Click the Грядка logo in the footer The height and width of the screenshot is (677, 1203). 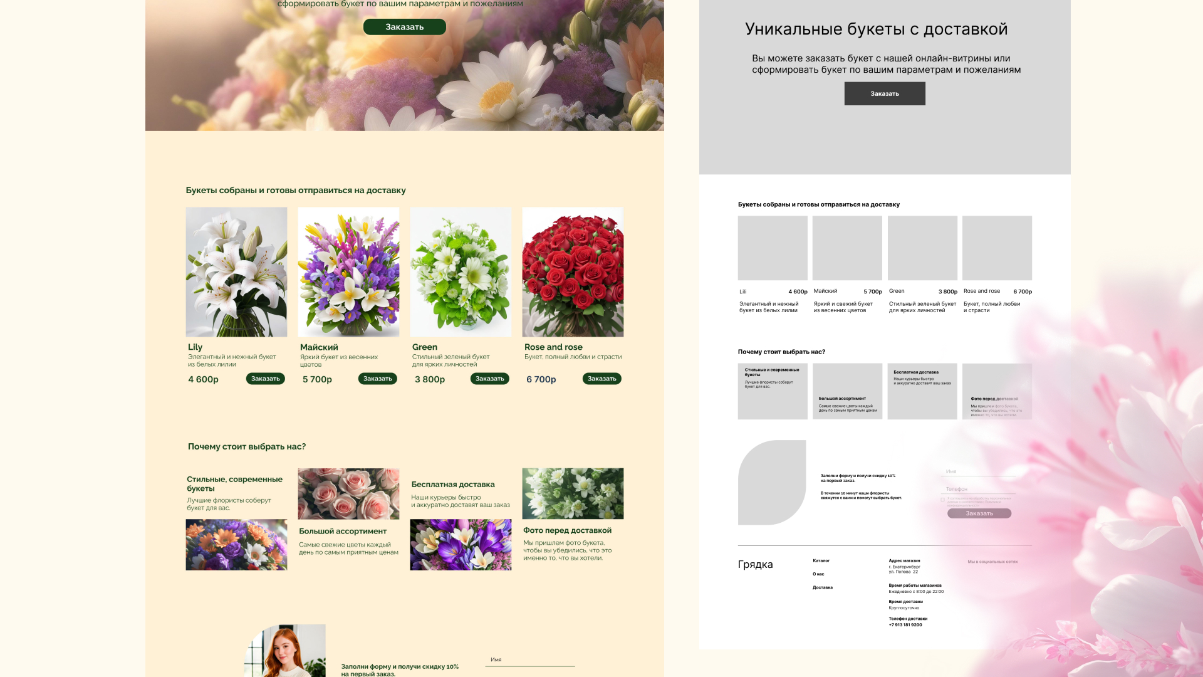coord(755,564)
